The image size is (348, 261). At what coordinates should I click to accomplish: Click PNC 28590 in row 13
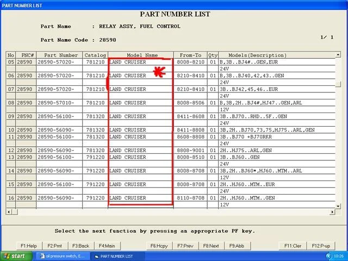pyautogui.click(x=26, y=157)
